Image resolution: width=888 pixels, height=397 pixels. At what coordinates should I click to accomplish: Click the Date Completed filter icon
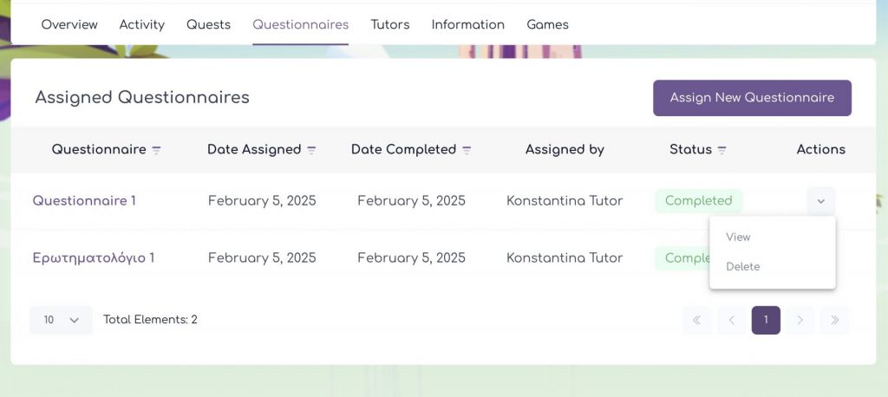point(467,150)
